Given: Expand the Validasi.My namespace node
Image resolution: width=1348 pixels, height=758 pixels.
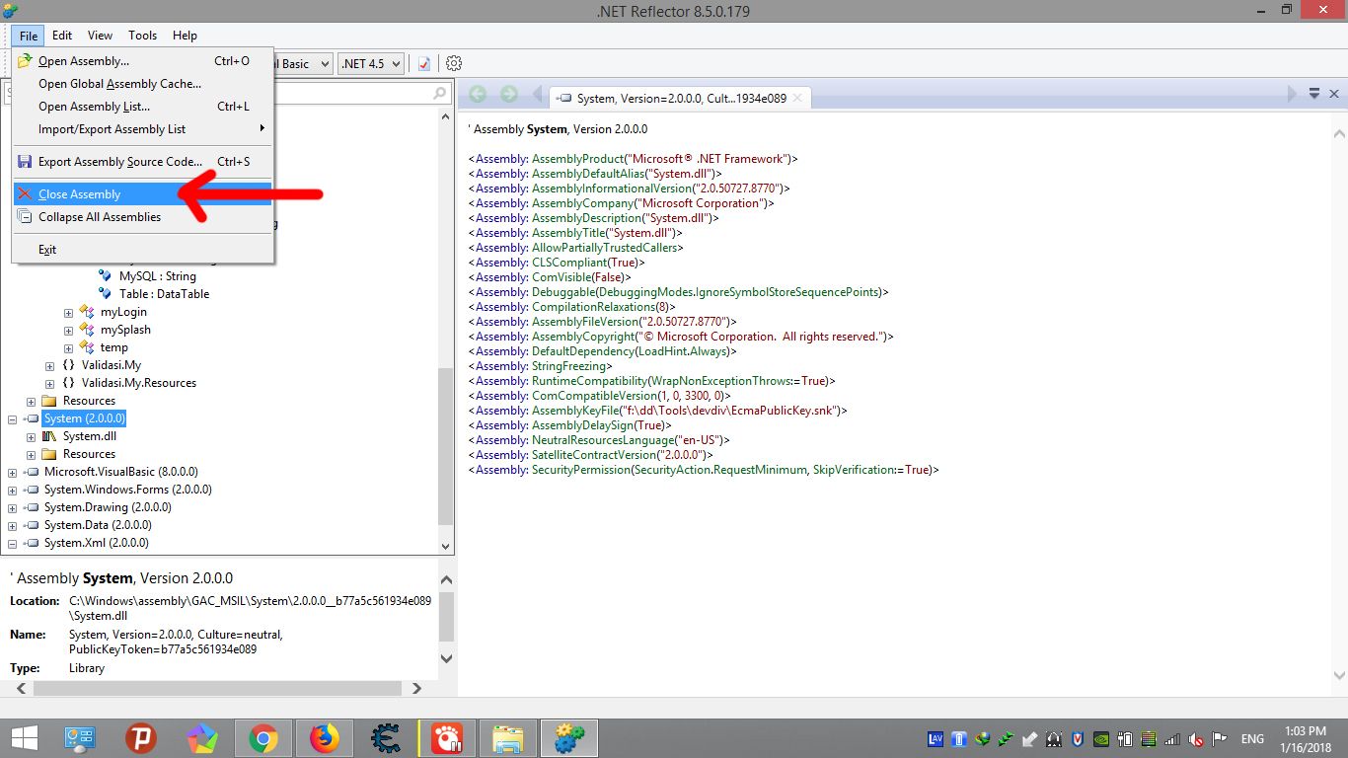Looking at the screenshot, I should (x=49, y=365).
